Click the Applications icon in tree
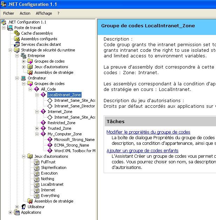The height and width of the screenshot is (220, 216). click(x=16, y=212)
